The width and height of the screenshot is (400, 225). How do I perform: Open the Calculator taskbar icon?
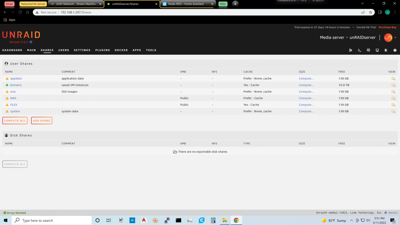213,221
